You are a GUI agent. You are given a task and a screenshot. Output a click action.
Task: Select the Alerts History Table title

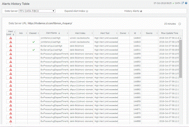coord(16,4)
